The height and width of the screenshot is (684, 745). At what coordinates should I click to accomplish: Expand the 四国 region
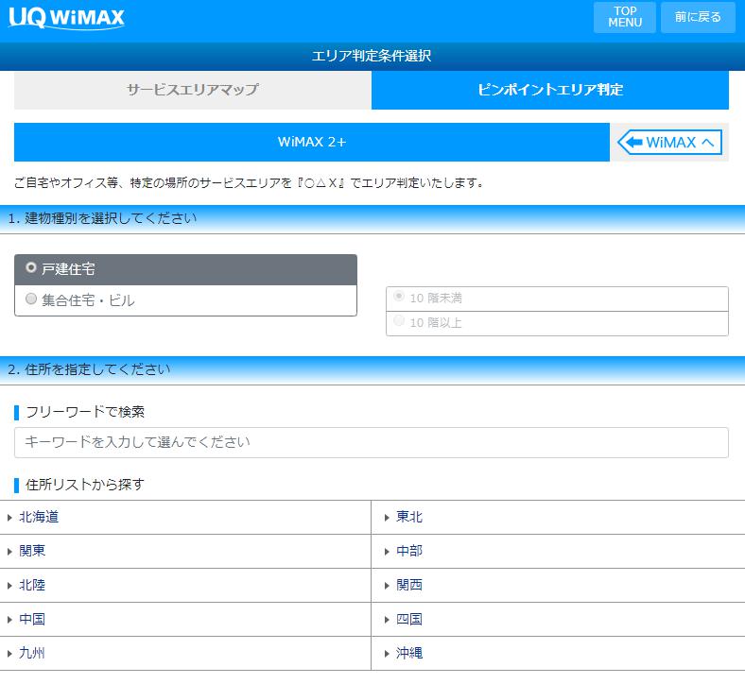click(x=558, y=620)
